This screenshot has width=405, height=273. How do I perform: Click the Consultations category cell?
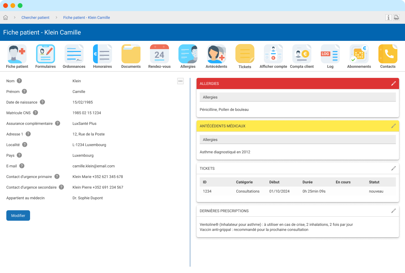point(248,191)
